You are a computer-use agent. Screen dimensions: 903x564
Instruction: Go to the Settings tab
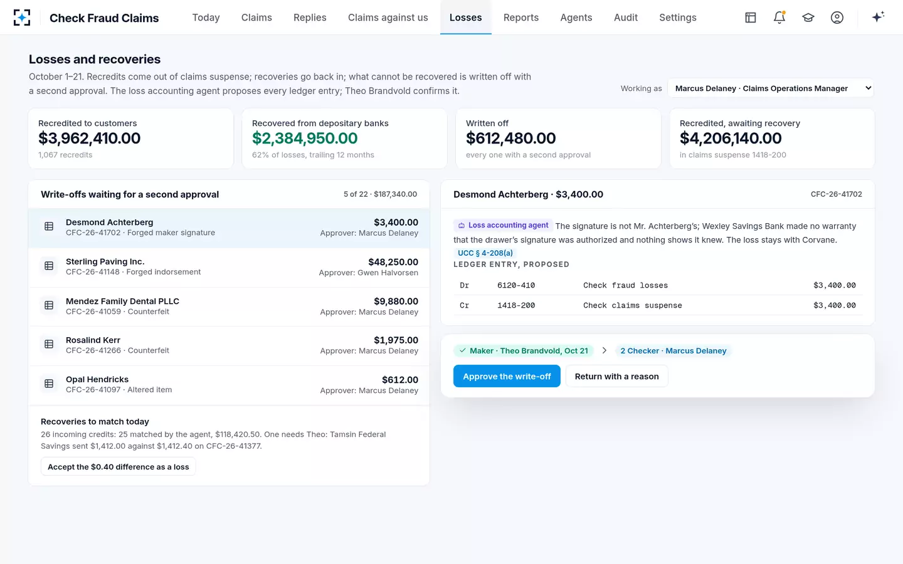(x=678, y=18)
